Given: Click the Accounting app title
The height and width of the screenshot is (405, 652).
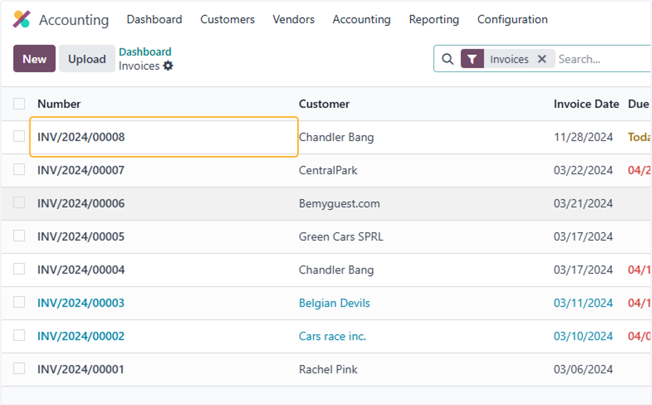Looking at the screenshot, I should point(74,20).
